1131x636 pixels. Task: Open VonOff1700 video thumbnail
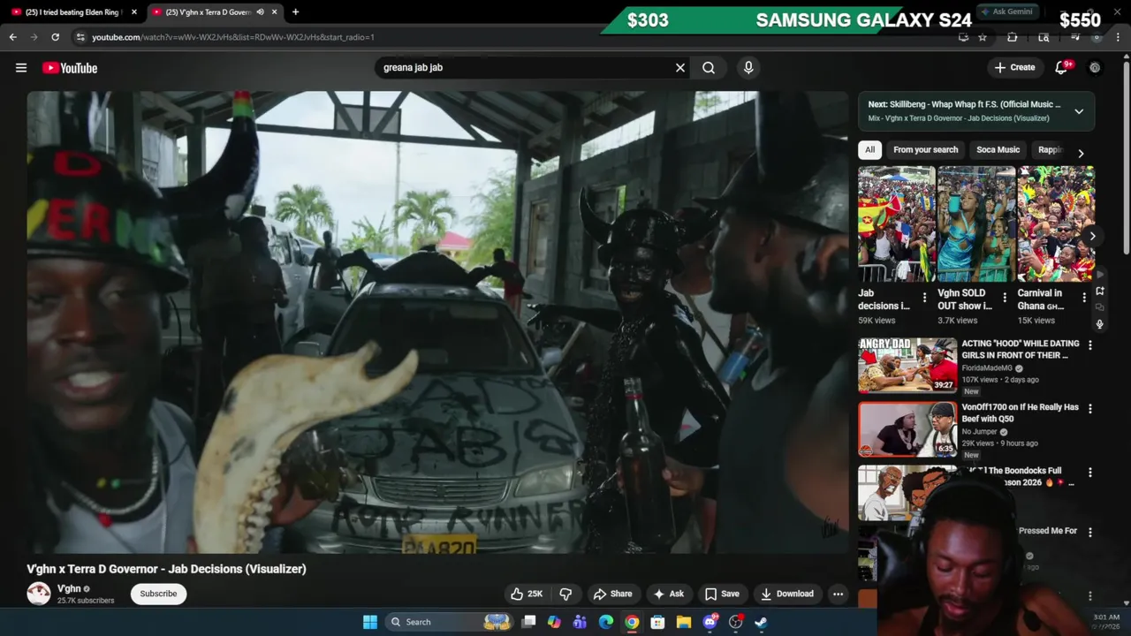click(x=907, y=429)
